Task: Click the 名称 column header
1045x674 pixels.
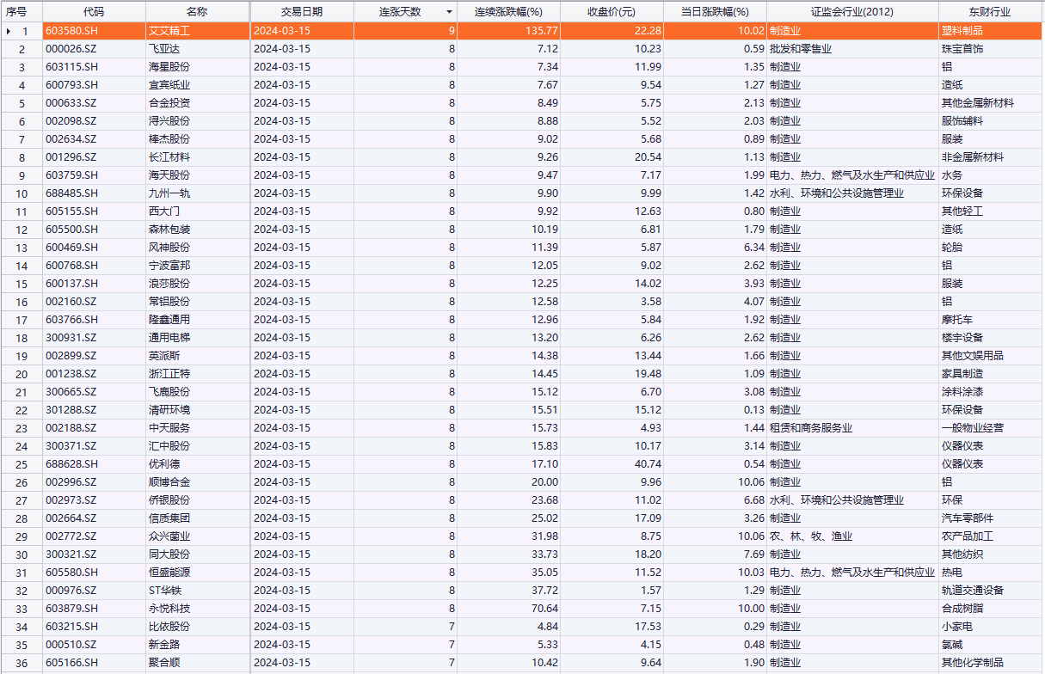Action: 197,12
